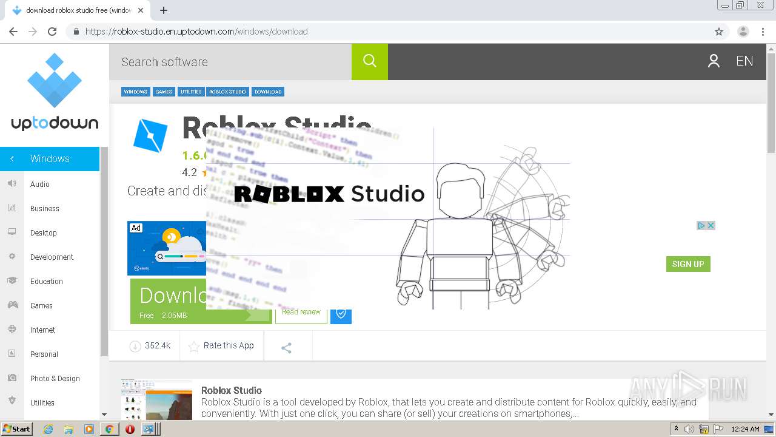
Task: Click the Business chart sidebar icon
Action: tap(12, 208)
